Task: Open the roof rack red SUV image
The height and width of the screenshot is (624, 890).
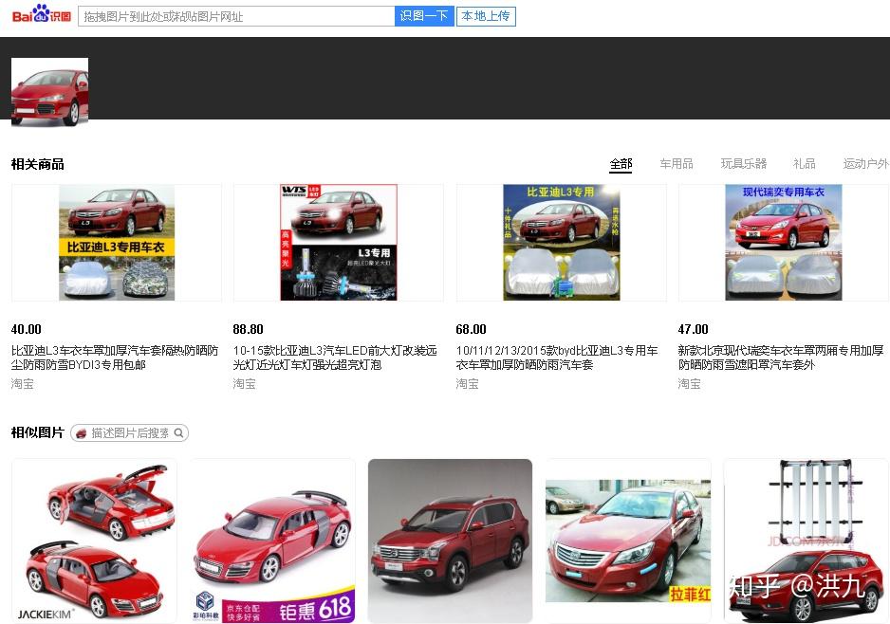Action: coord(806,541)
